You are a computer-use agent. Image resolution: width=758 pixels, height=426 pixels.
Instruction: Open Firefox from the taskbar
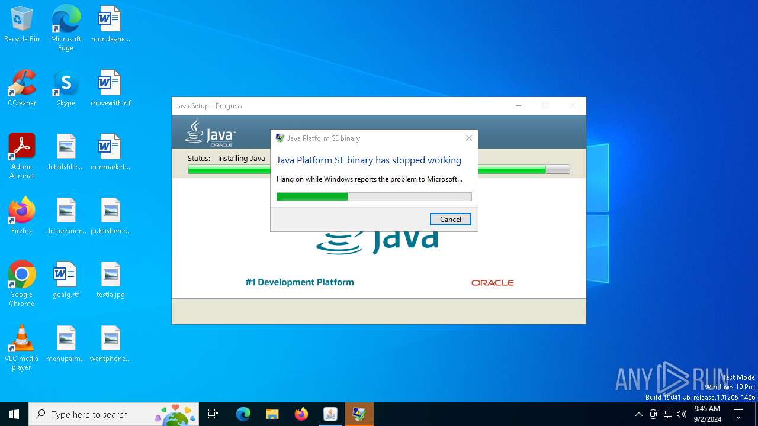[301, 414]
